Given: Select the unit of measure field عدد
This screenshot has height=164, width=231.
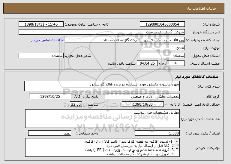Looking at the screenshot, I should tap(49, 133).
